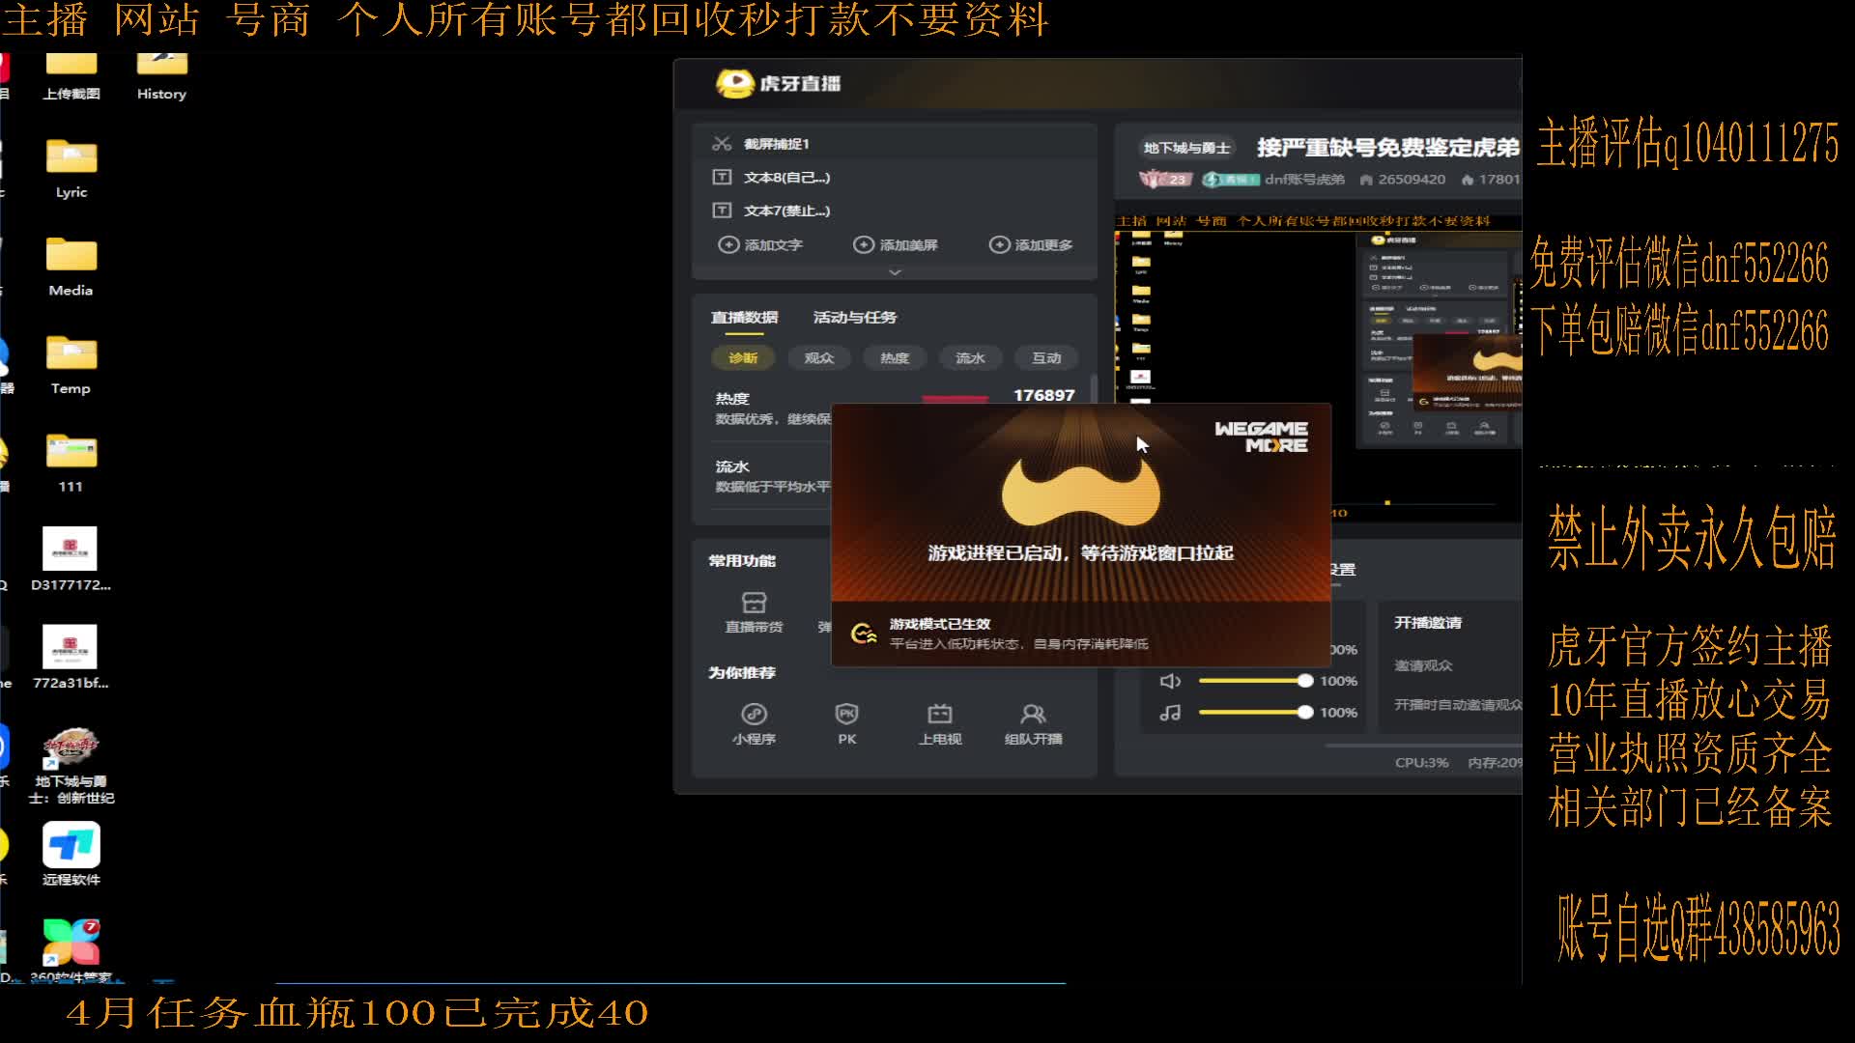
Task: Adjust the speaker volume slider
Action: (1255, 681)
